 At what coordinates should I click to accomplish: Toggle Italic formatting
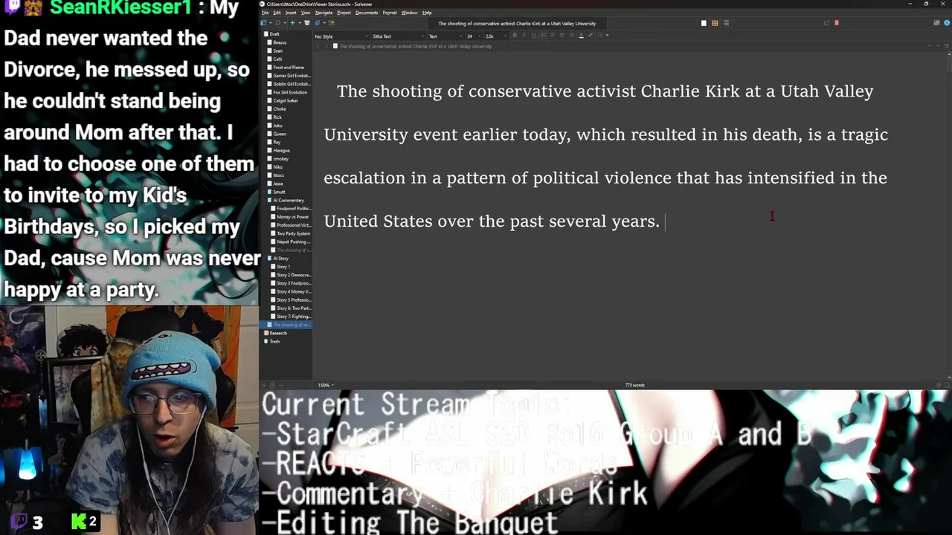pos(524,35)
